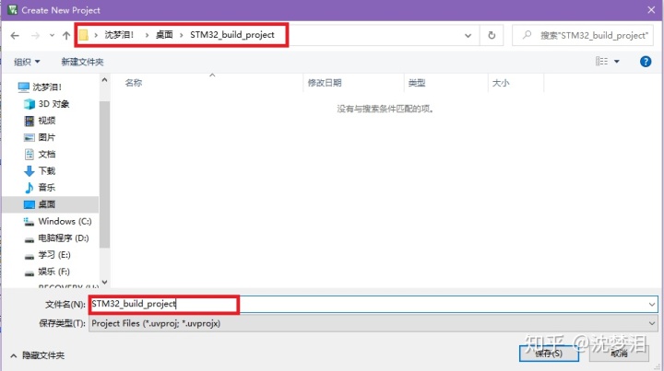Go up one folder level
Viewport: 664px width, 371px height.
click(x=66, y=36)
